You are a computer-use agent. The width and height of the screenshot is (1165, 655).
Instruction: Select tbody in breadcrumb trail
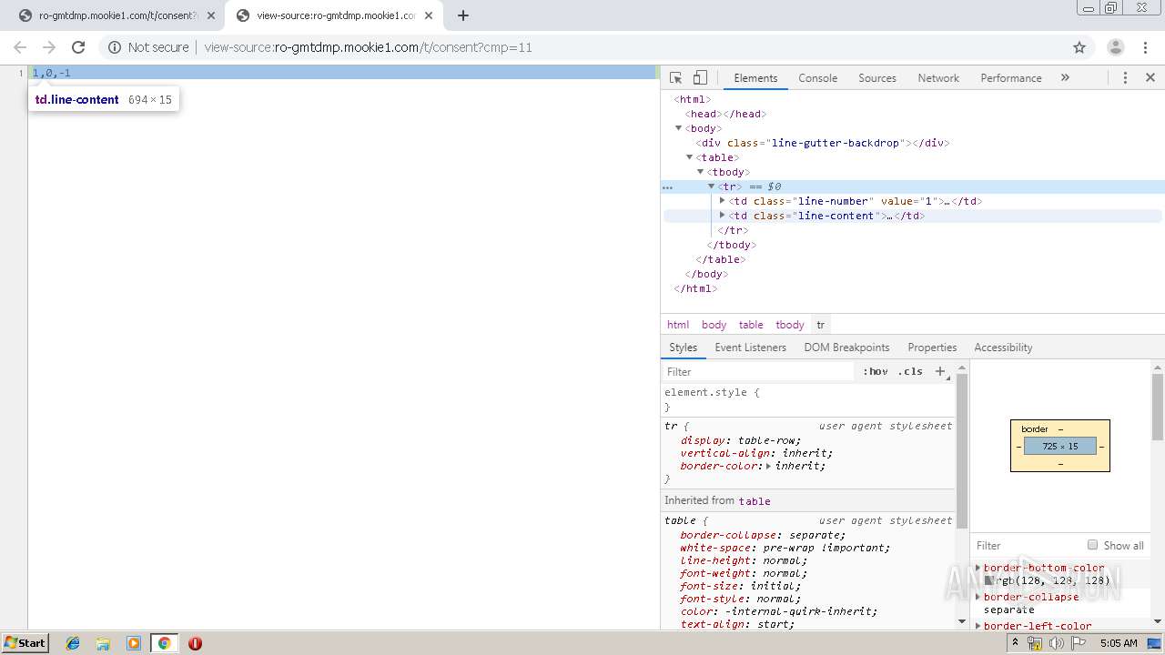pos(789,325)
